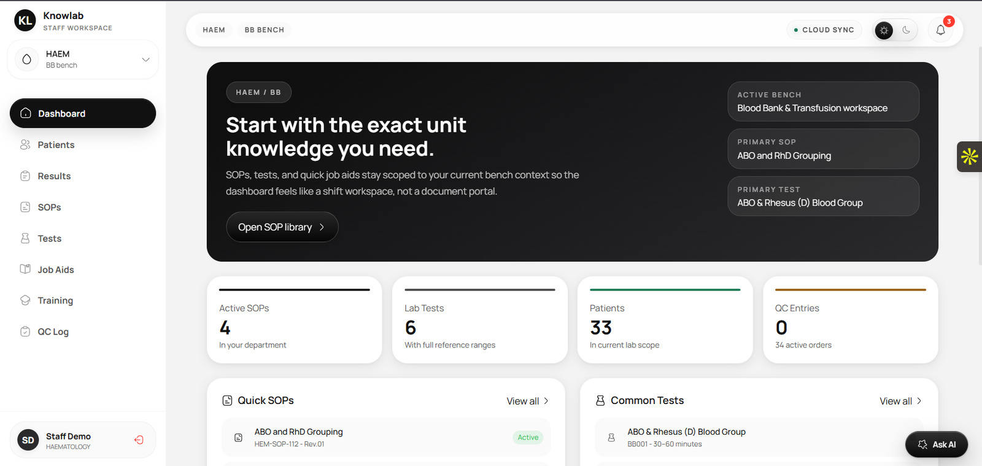Viewport: 982px width, 466px height.
Task: Click the Staff Demo user name
Action: pos(68,436)
